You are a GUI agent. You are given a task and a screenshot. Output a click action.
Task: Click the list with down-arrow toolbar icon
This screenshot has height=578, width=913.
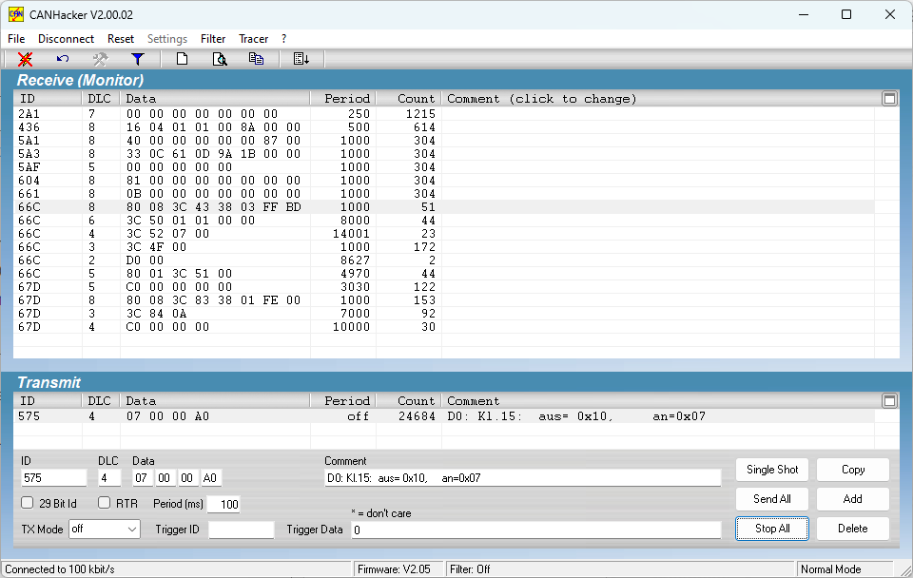pos(301,59)
